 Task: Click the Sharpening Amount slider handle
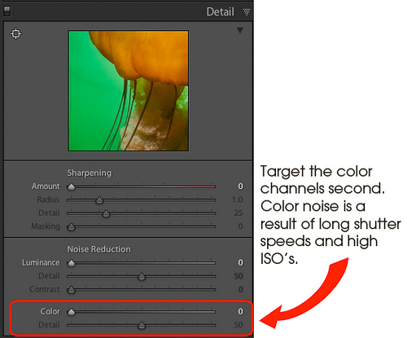coord(72,187)
